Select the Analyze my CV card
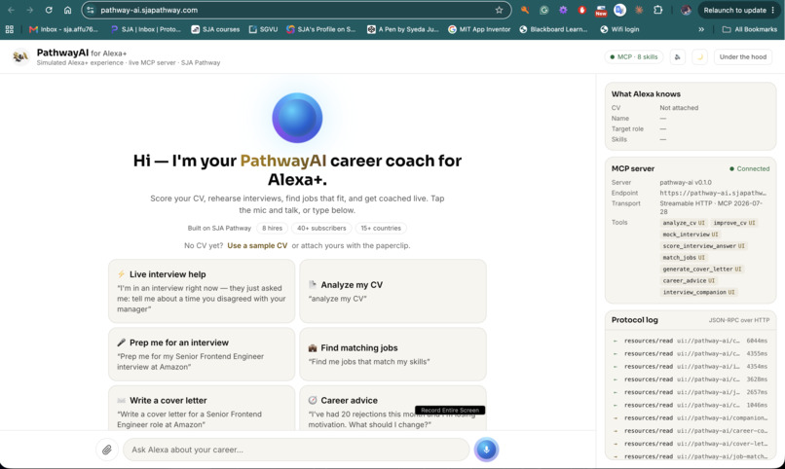Viewport: 785px width, 469px height. pyautogui.click(x=393, y=291)
